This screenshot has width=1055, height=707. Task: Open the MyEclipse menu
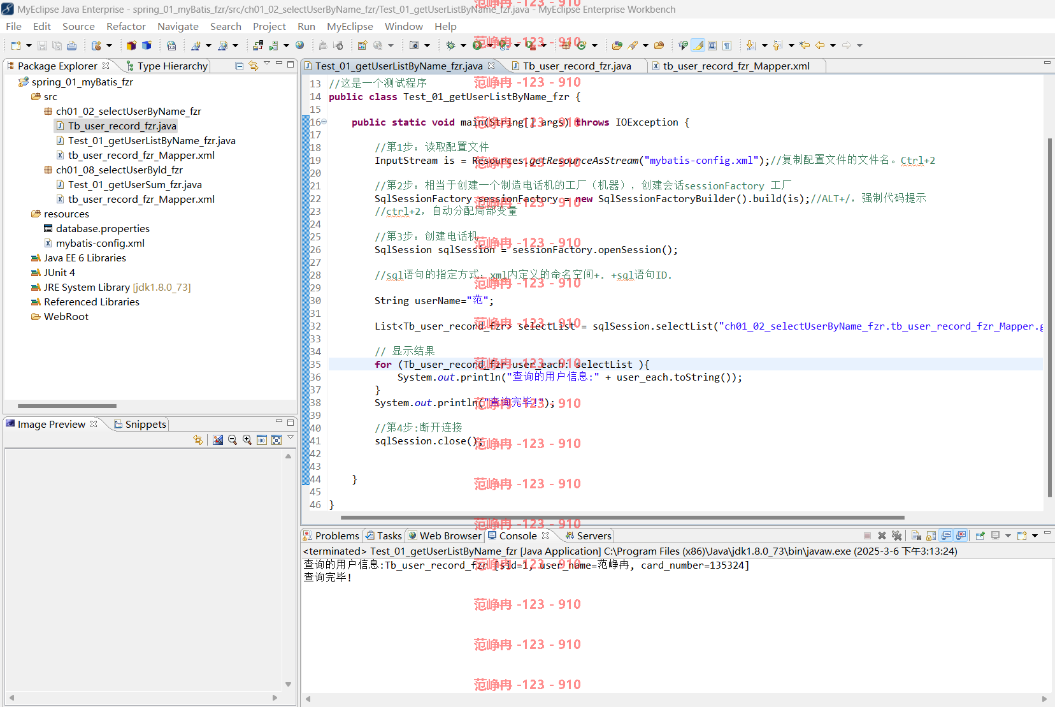(350, 26)
